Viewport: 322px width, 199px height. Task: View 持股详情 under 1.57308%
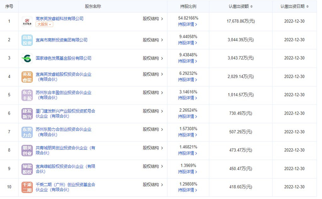pos(188,135)
